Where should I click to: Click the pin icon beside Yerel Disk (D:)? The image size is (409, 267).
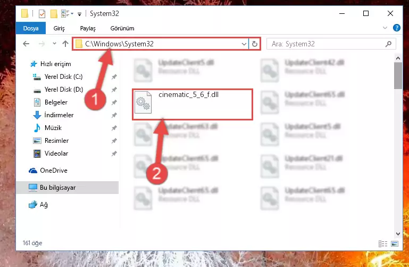[x=114, y=90]
